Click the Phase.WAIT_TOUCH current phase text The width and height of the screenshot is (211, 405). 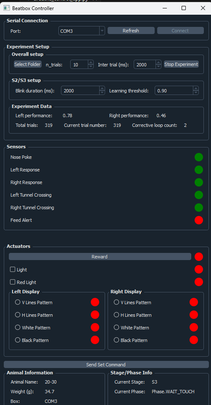click(x=173, y=392)
